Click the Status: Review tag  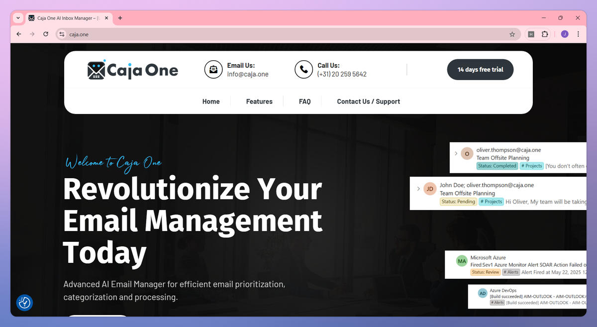485,272
